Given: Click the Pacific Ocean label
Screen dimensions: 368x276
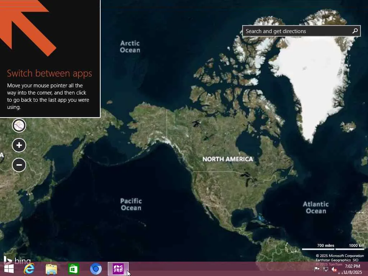Looking at the screenshot, I should (131, 204).
